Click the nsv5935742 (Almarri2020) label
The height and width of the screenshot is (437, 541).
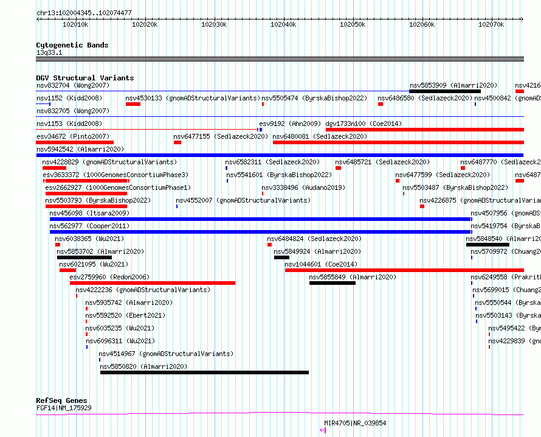pyautogui.click(x=129, y=302)
